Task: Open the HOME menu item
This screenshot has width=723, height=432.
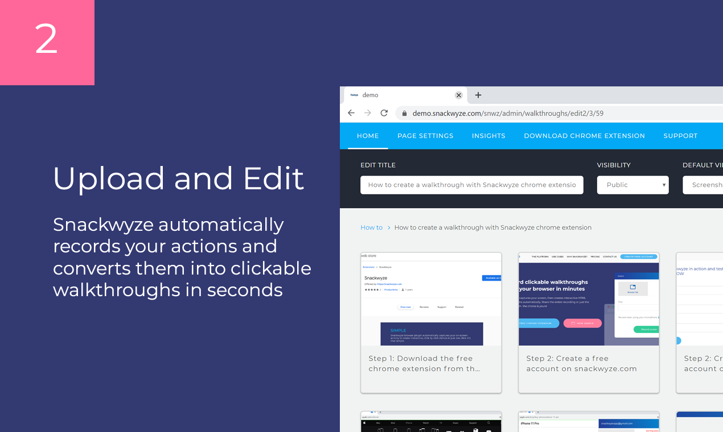Action: (368, 136)
